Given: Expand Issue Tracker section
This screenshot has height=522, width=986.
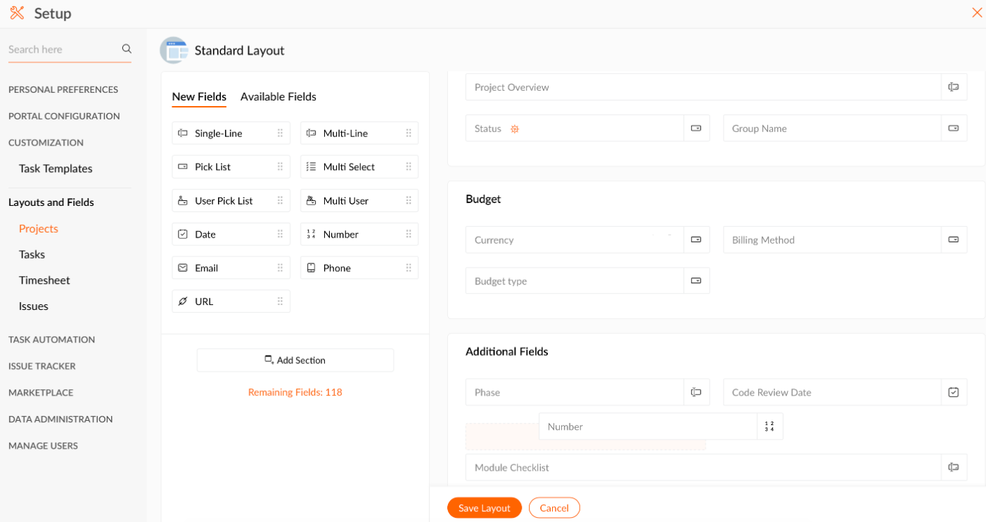Looking at the screenshot, I should tap(41, 366).
